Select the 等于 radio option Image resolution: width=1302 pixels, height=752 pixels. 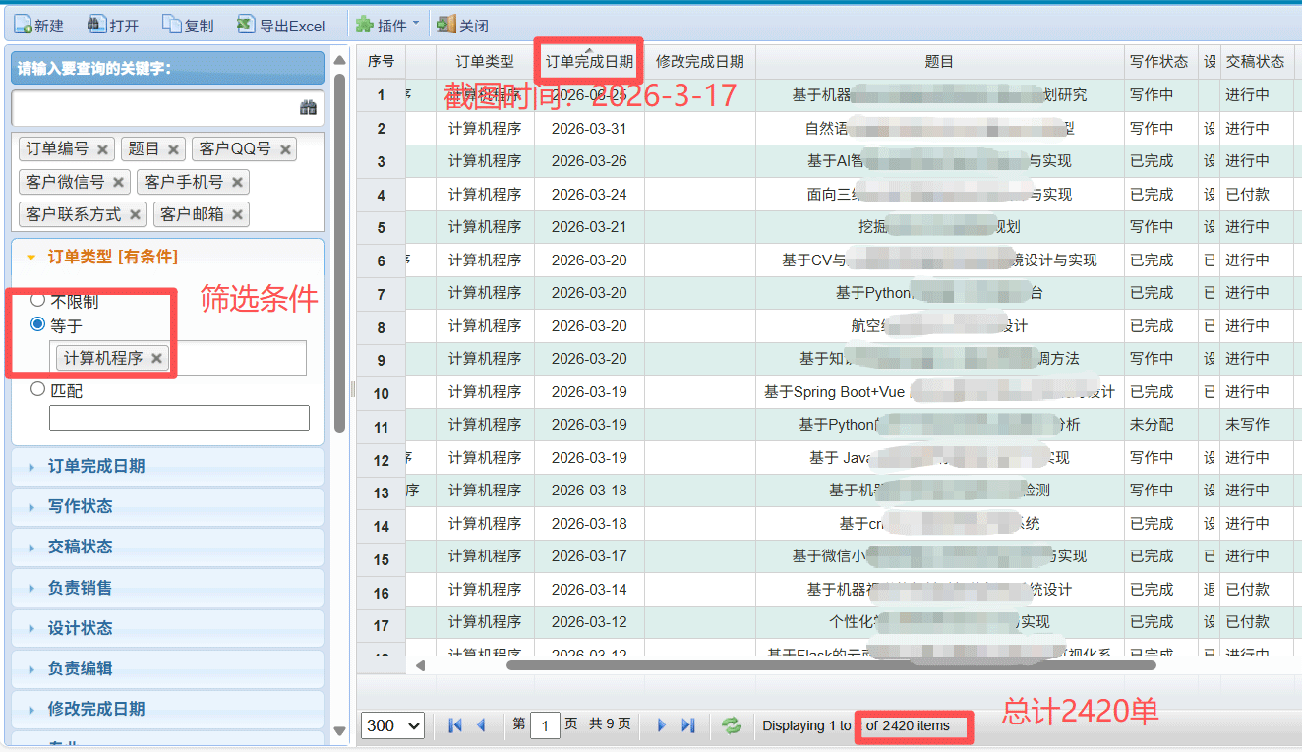(x=38, y=324)
